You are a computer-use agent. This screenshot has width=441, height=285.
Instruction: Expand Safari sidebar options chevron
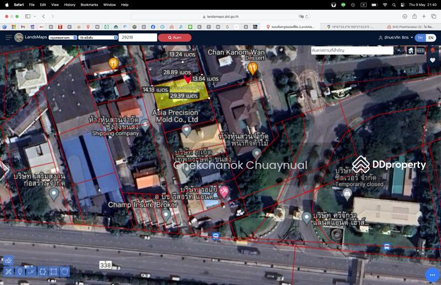point(35,17)
